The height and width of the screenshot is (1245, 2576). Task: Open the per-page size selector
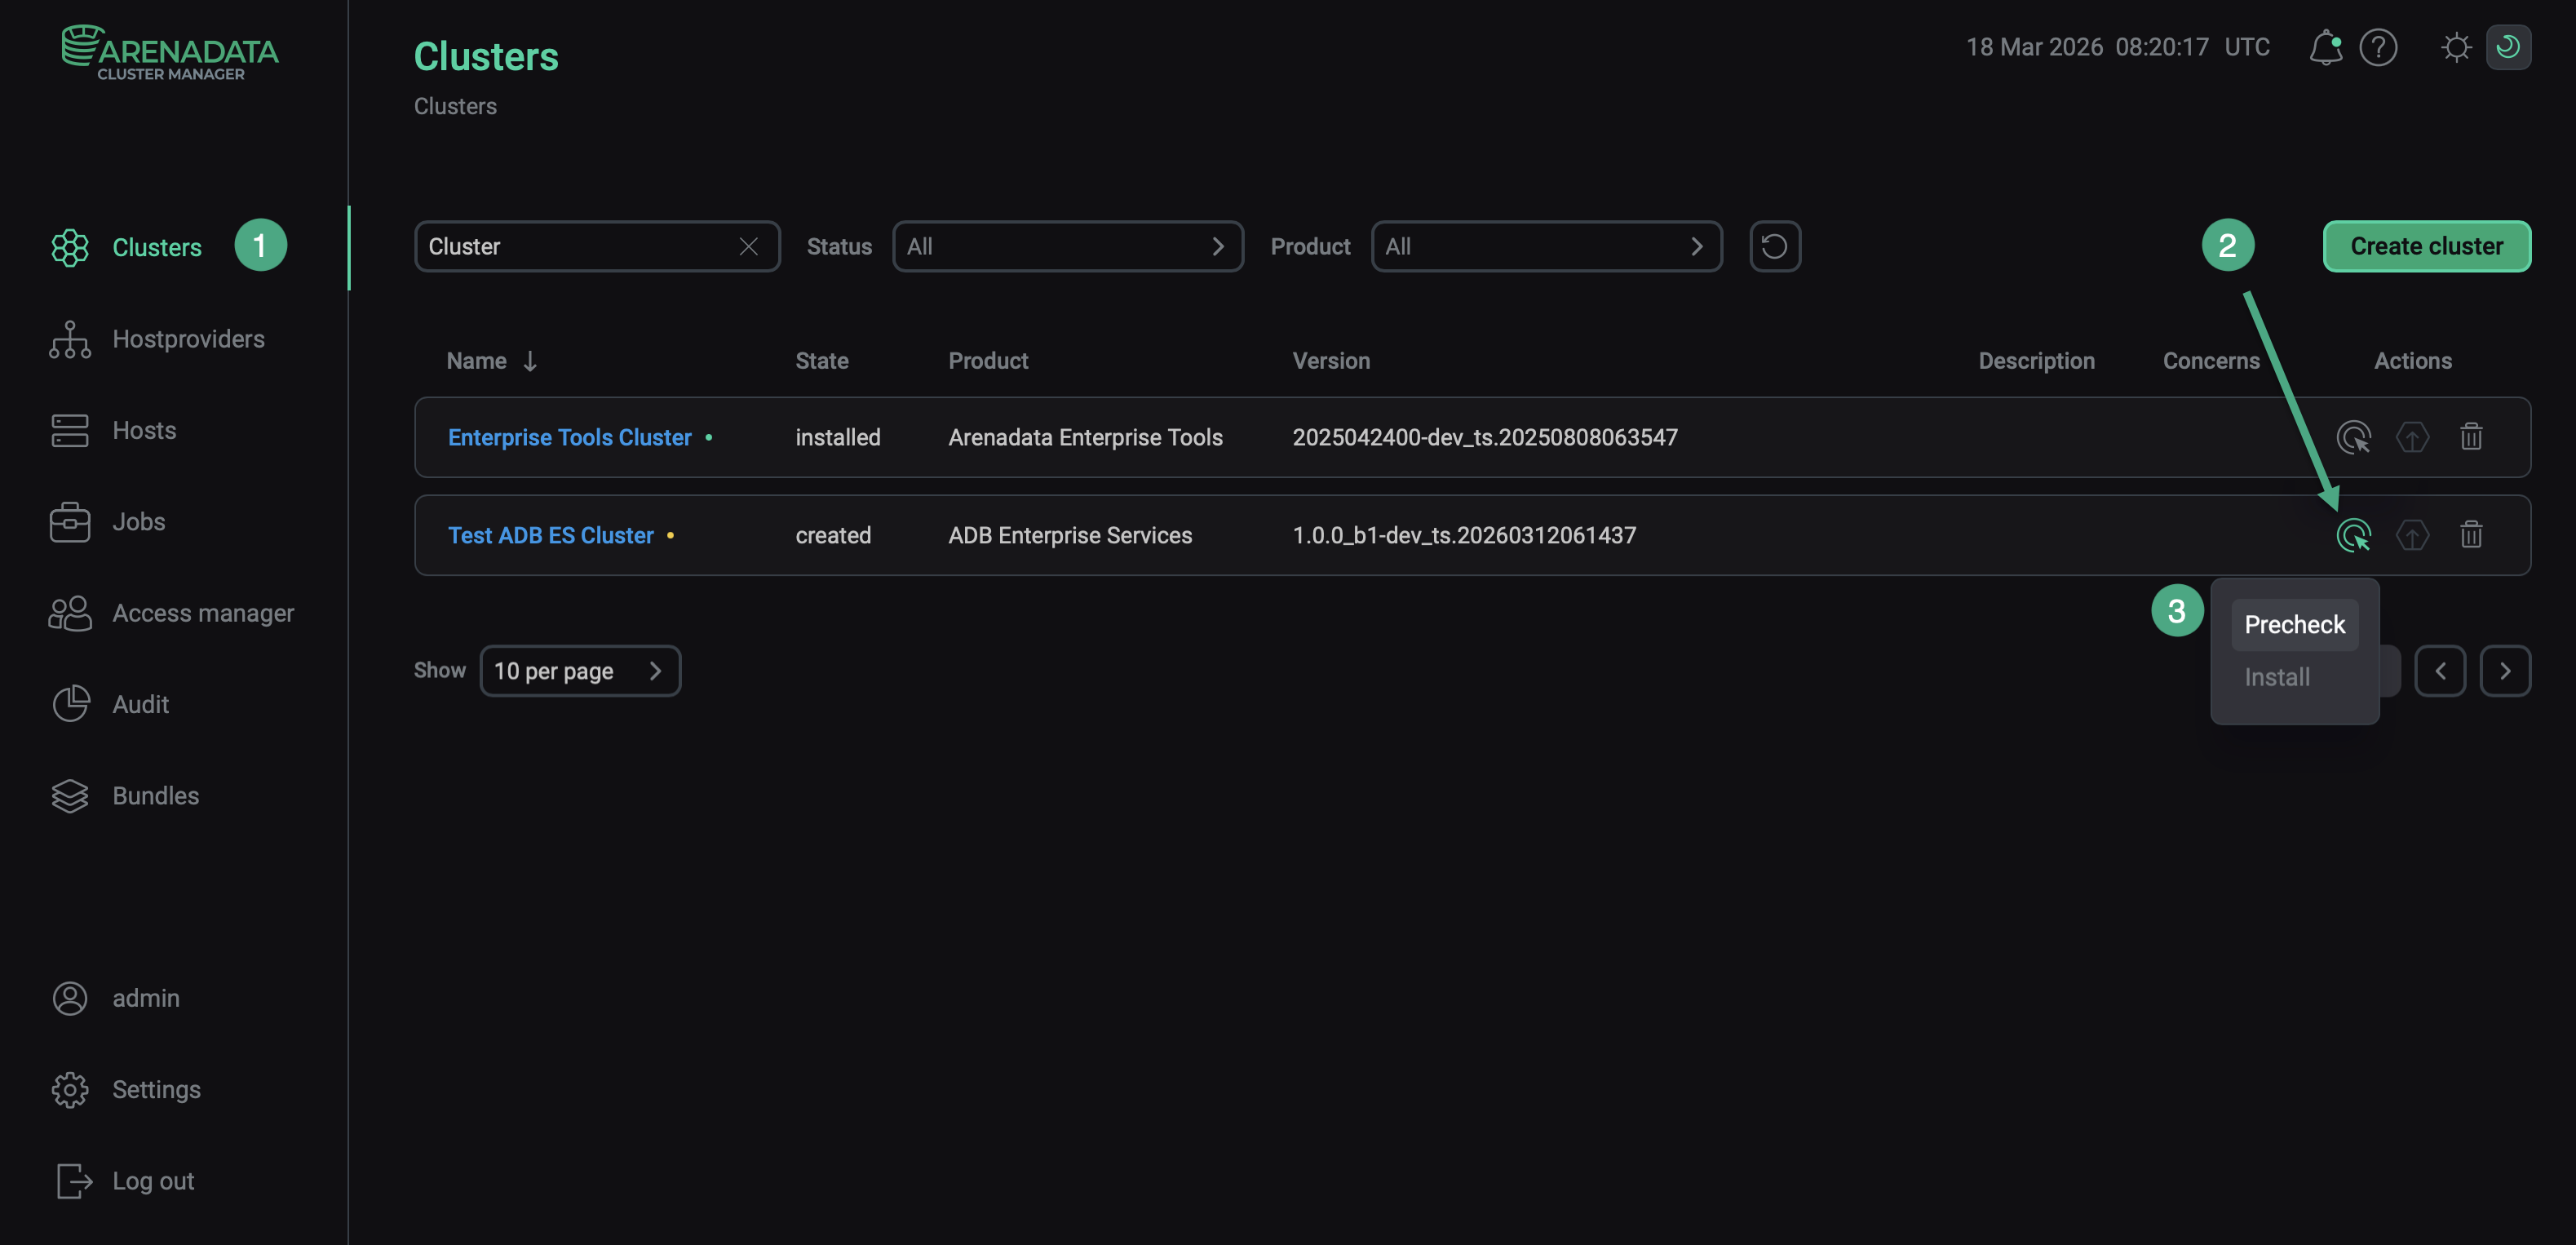click(580, 671)
